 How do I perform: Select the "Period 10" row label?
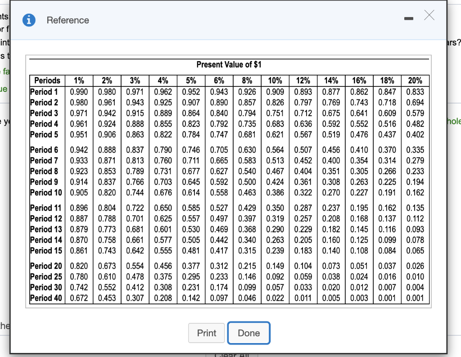pos(46,193)
